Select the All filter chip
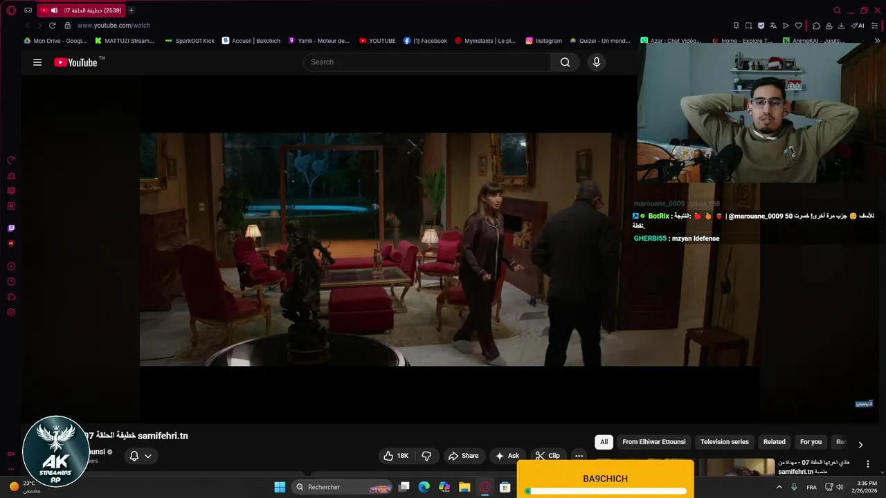 click(x=604, y=442)
